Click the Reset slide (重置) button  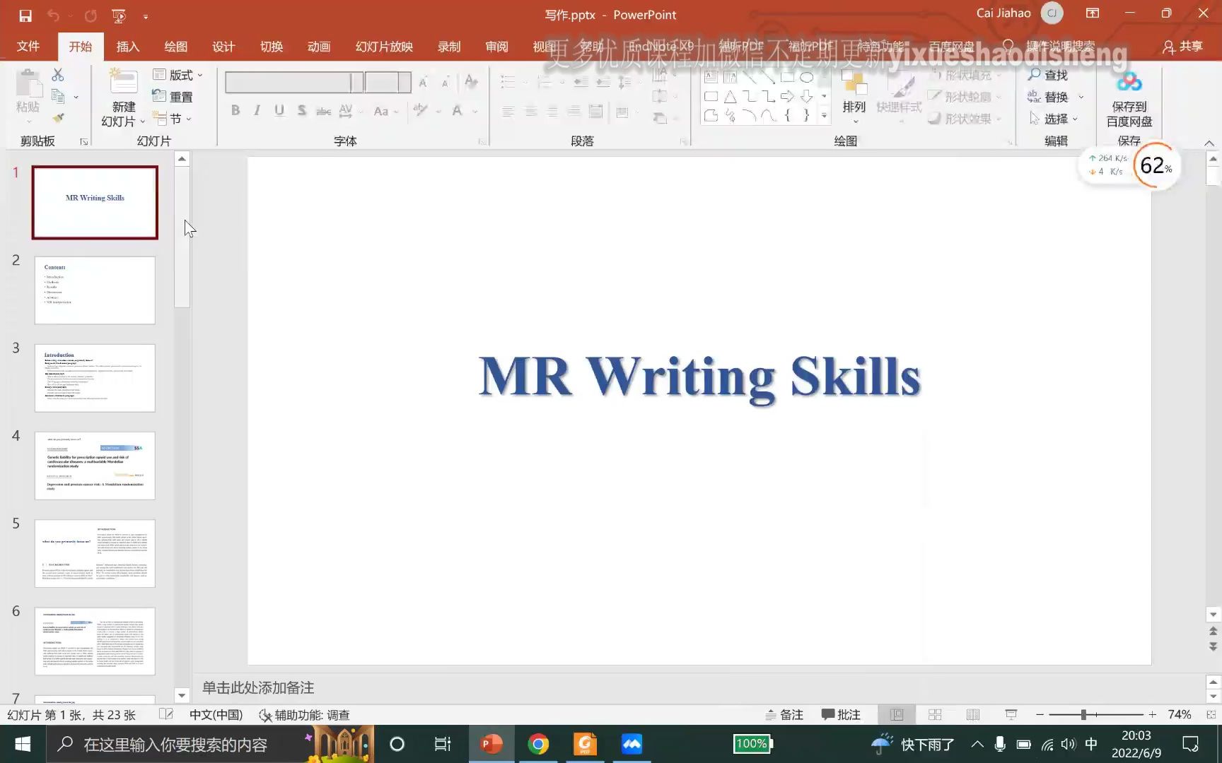point(173,97)
